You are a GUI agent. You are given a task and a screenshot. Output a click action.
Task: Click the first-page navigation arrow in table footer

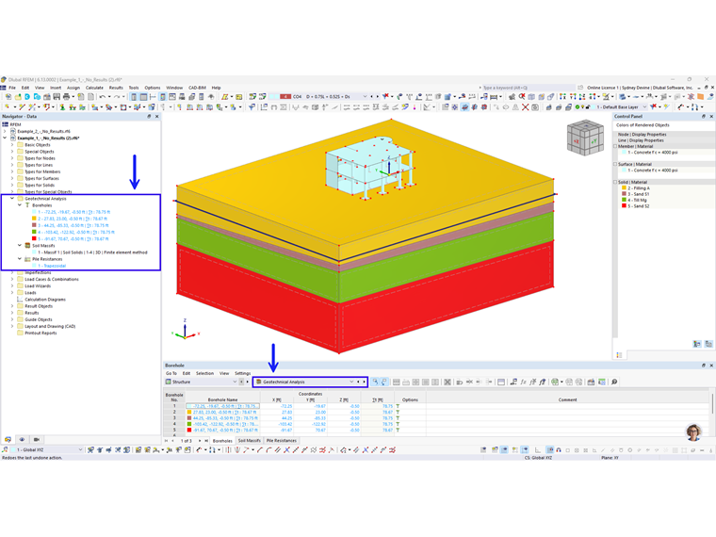[167, 441]
